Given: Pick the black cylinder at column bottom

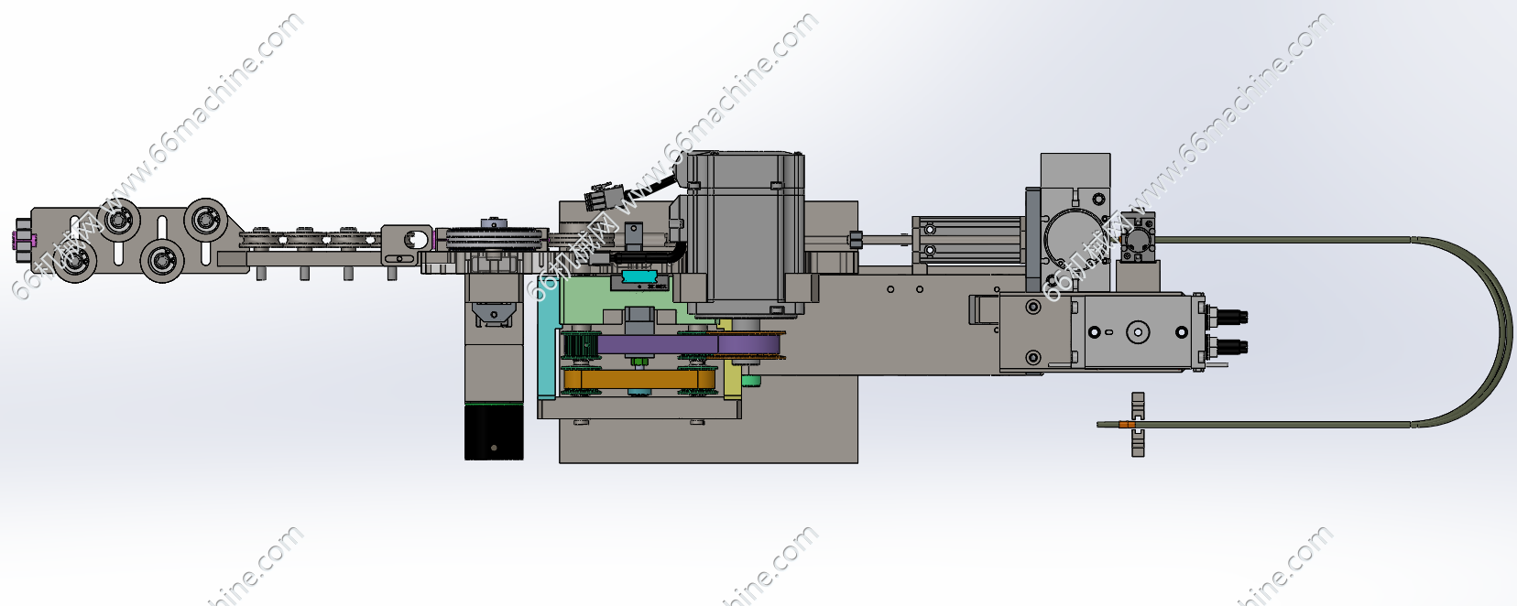Looking at the screenshot, I should [493, 432].
